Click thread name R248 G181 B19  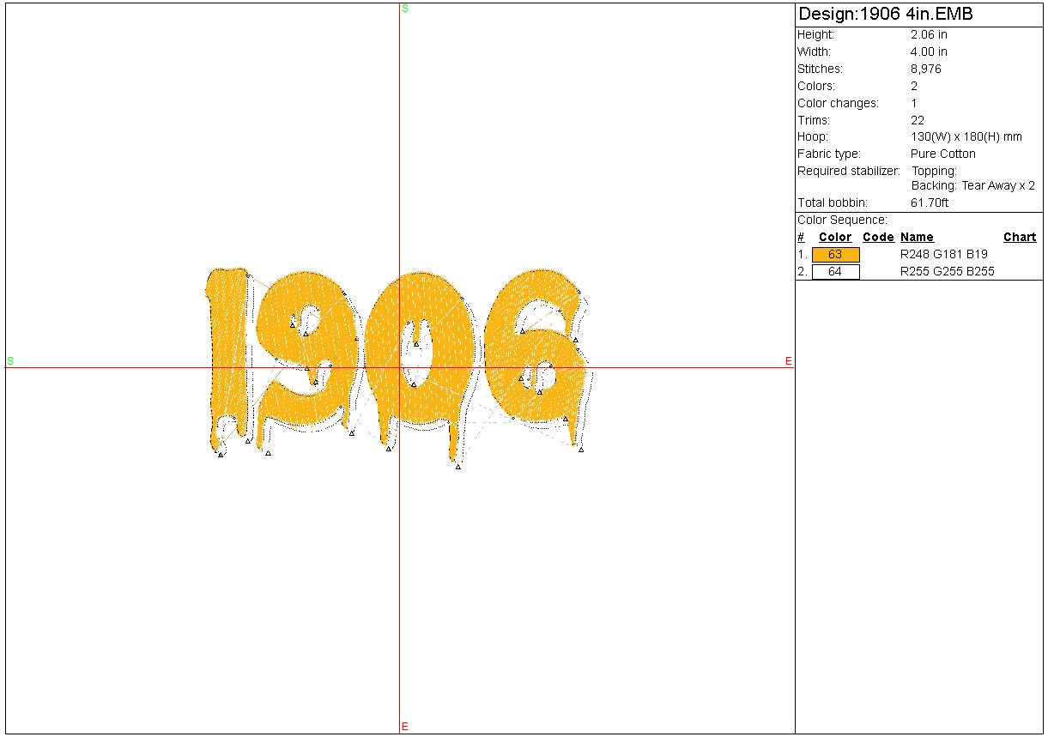click(943, 255)
